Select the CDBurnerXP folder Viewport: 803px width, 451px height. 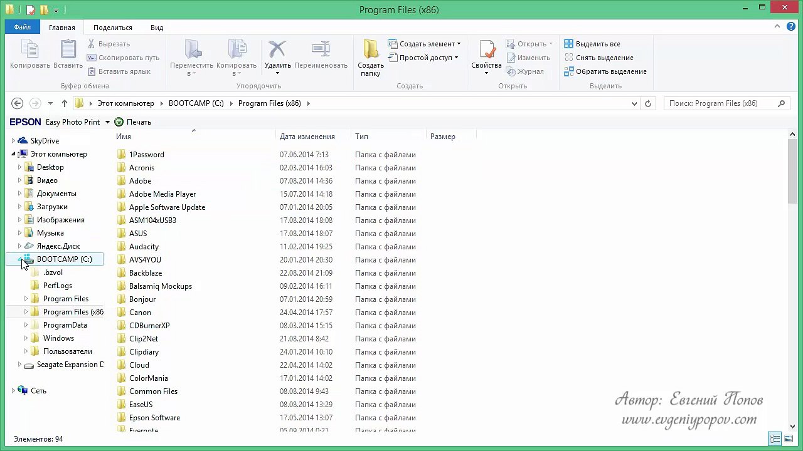click(149, 326)
